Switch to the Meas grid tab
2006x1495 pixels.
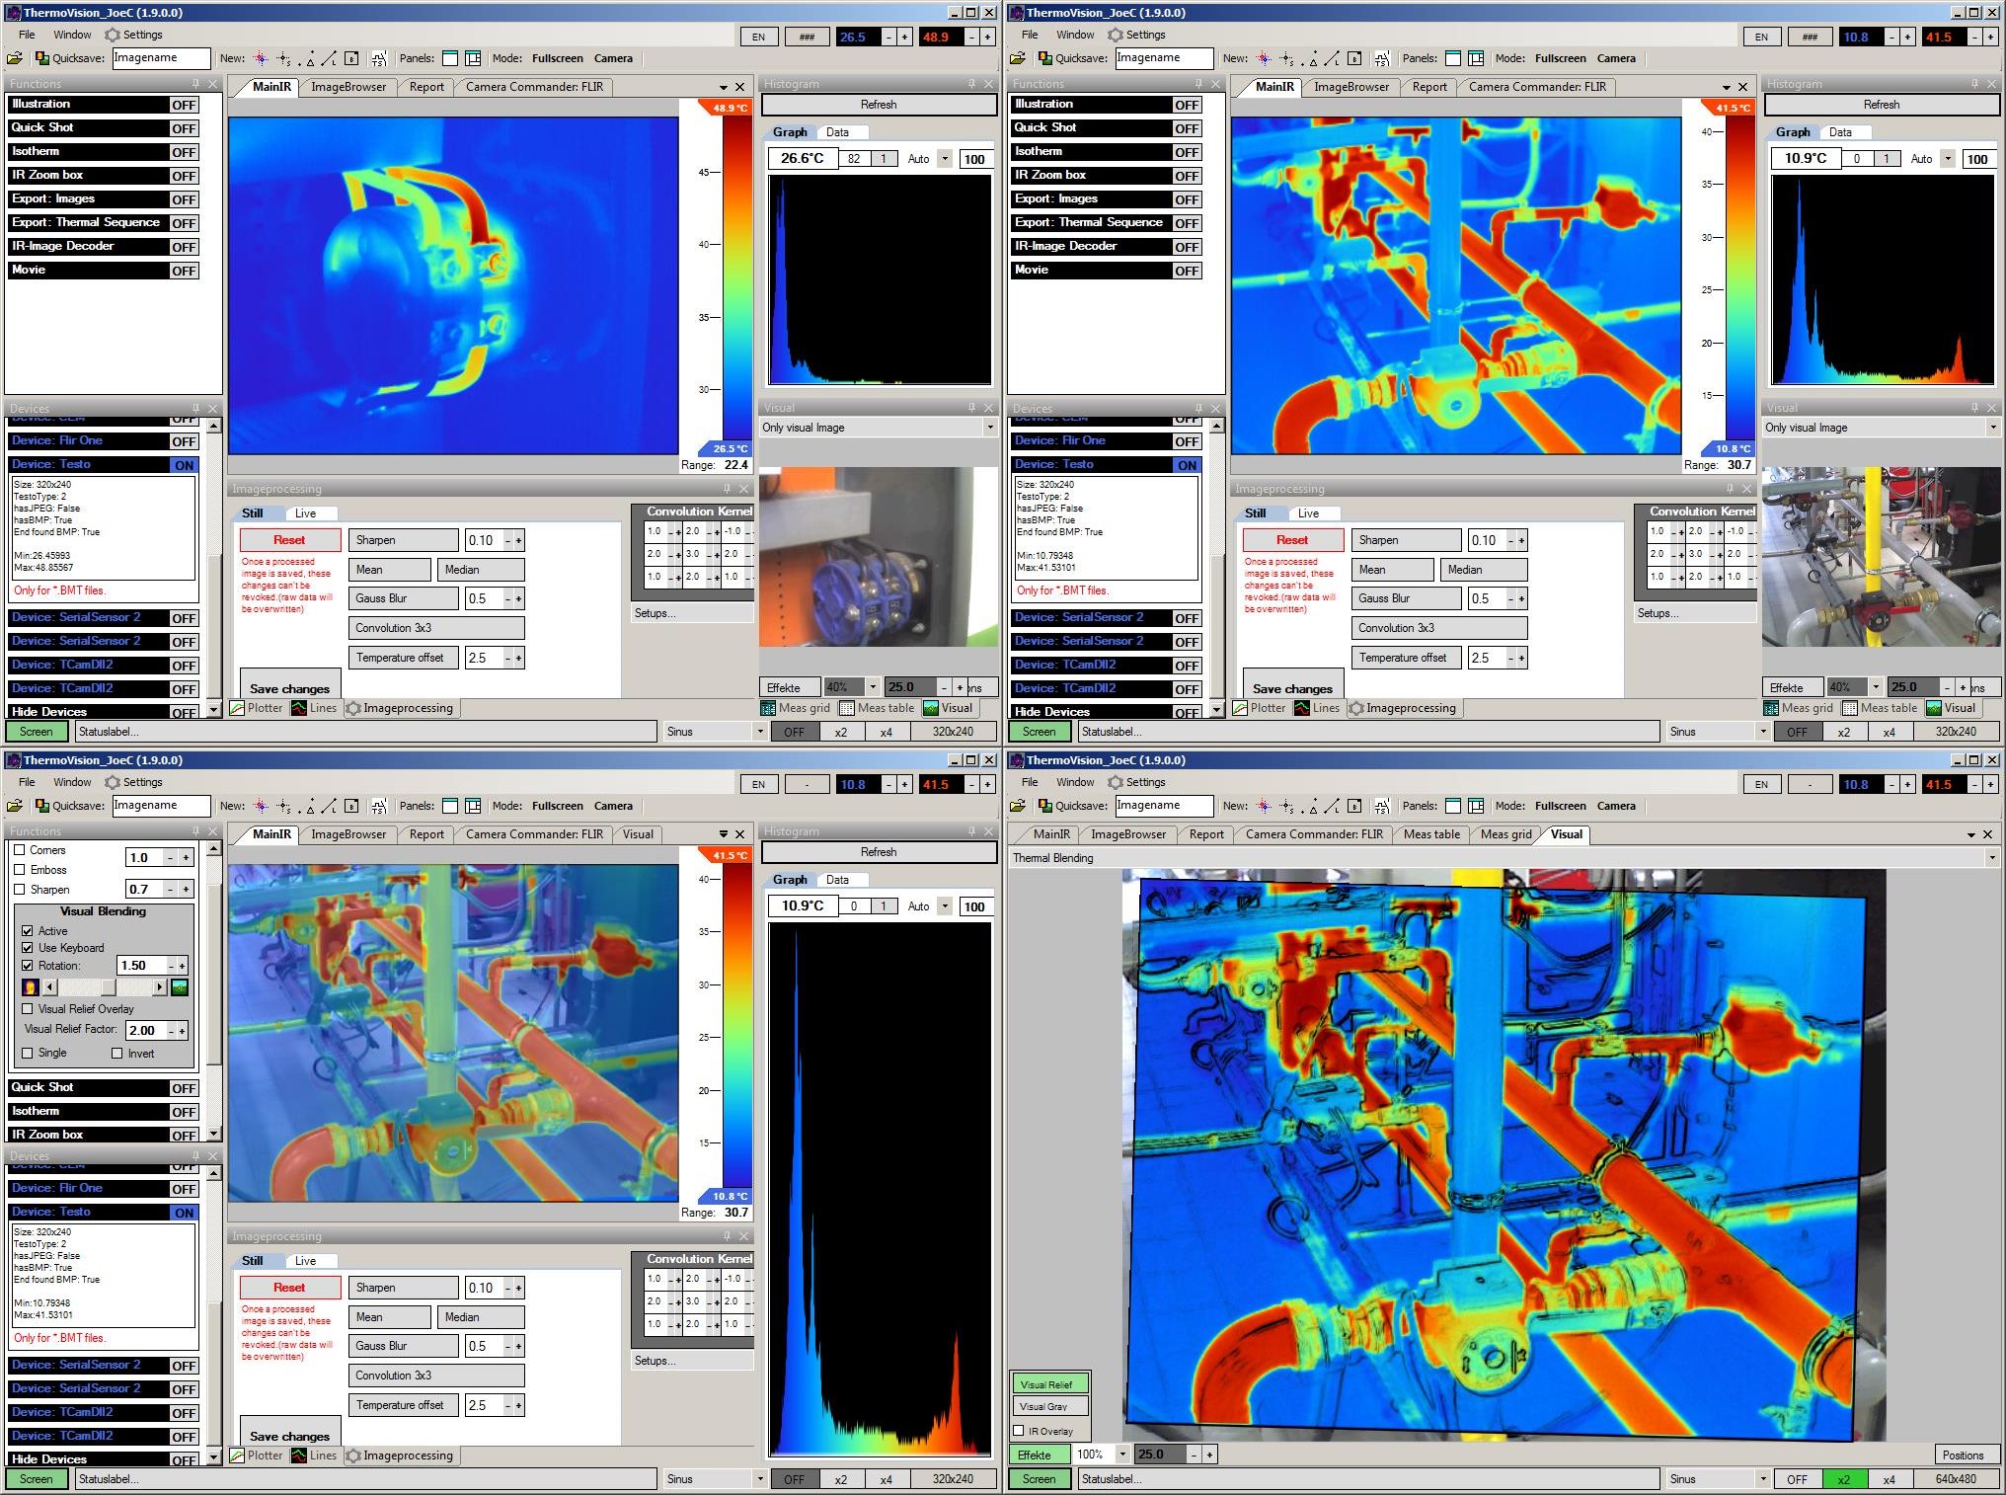coord(1505,834)
